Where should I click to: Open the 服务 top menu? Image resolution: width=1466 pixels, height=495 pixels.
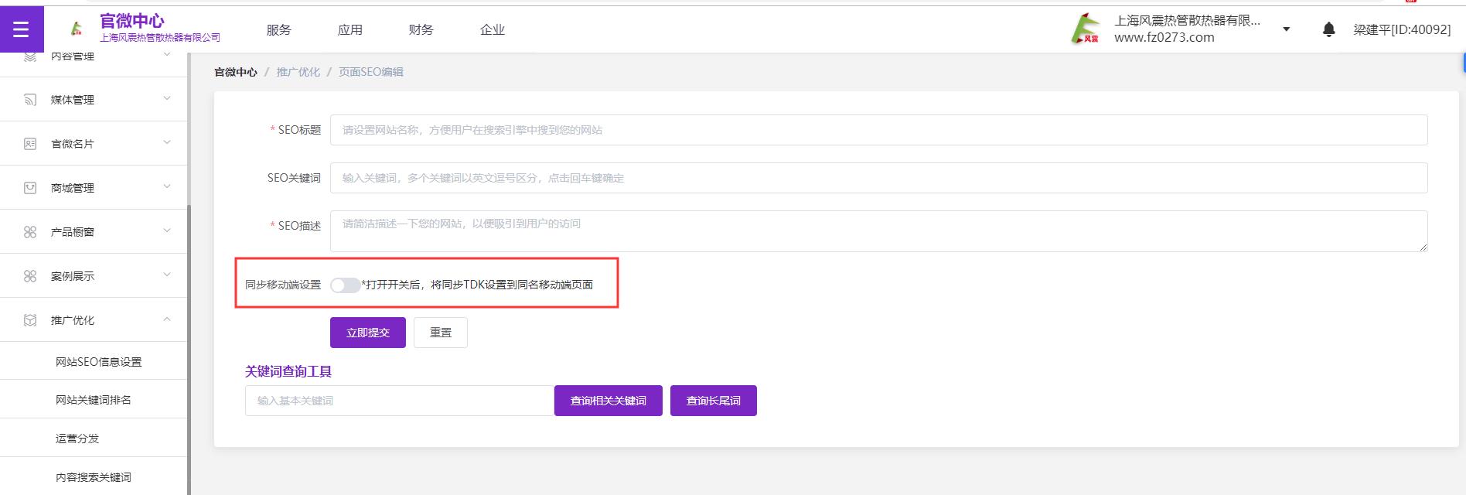coord(279,29)
